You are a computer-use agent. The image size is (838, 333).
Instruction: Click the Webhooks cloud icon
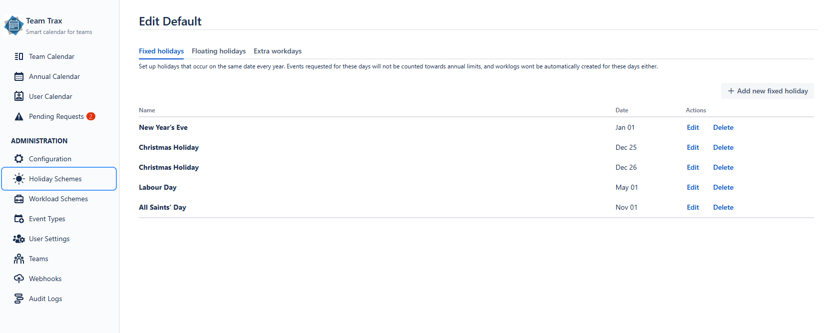click(19, 279)
